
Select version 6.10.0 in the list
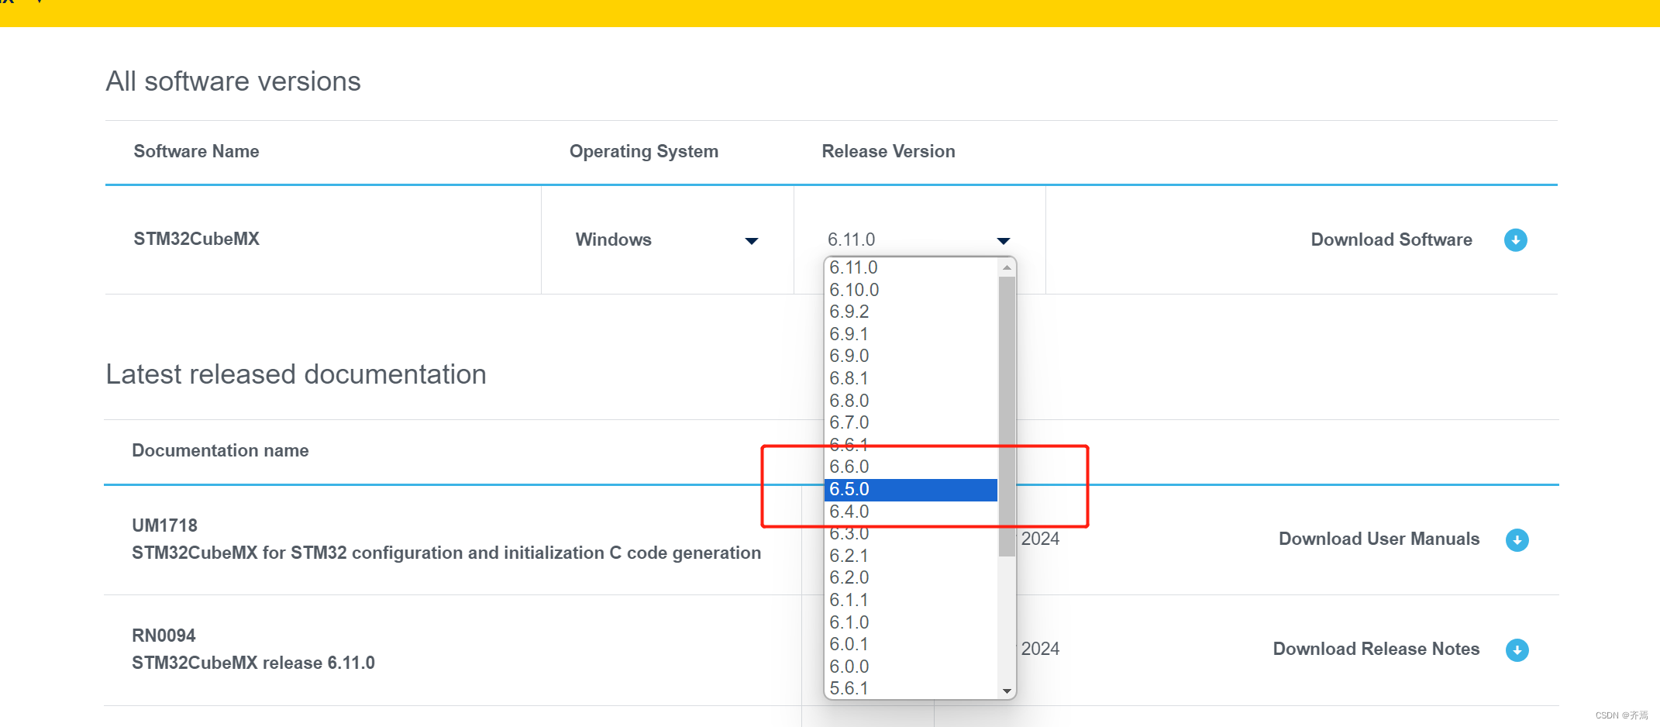tap(911, 290)
